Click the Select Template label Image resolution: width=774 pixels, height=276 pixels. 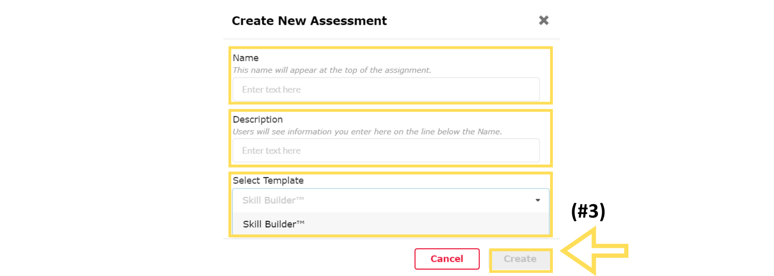click(268, 180)
